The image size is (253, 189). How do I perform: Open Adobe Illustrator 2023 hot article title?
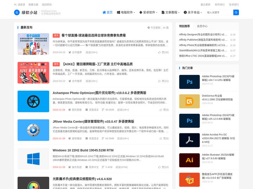tap(218, 156)
